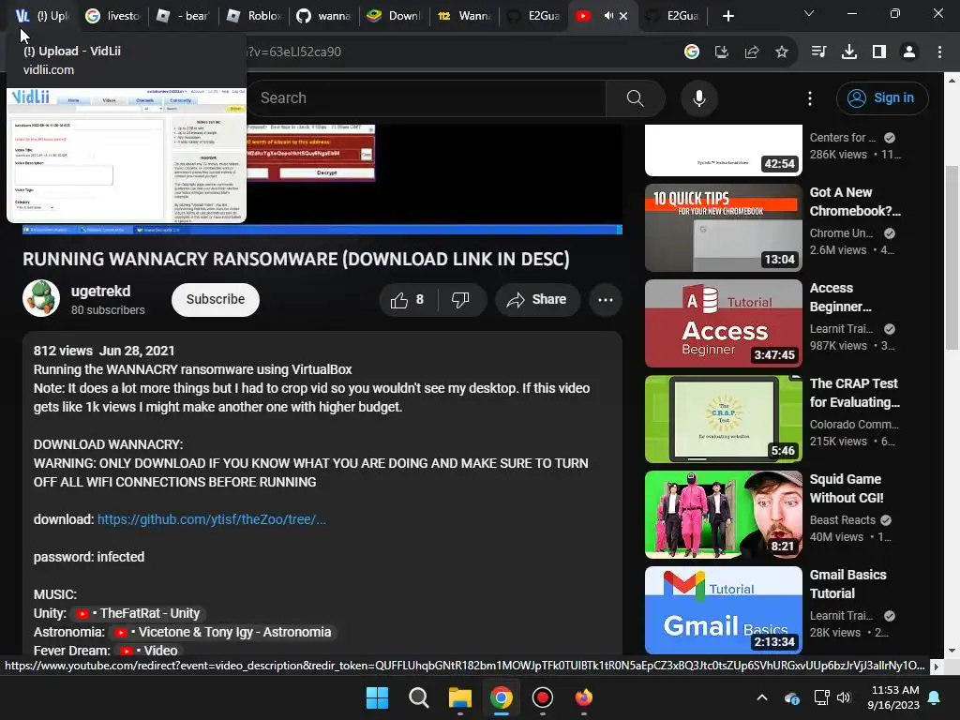Viewport: 960px width, 720px height.
Task: Open Windows Start menu
Action: coord(377,697)
